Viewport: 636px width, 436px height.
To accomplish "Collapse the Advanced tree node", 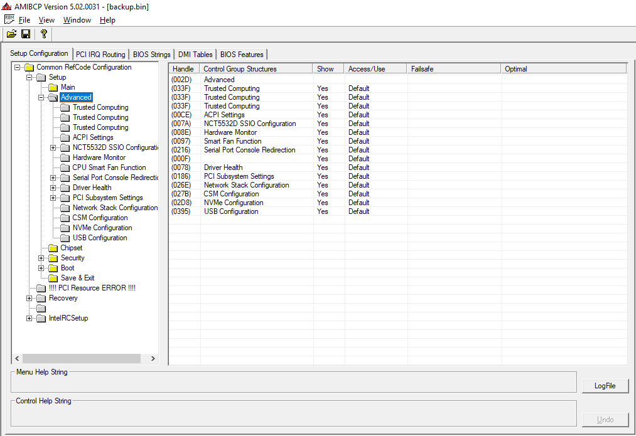I will coord(41,97).
